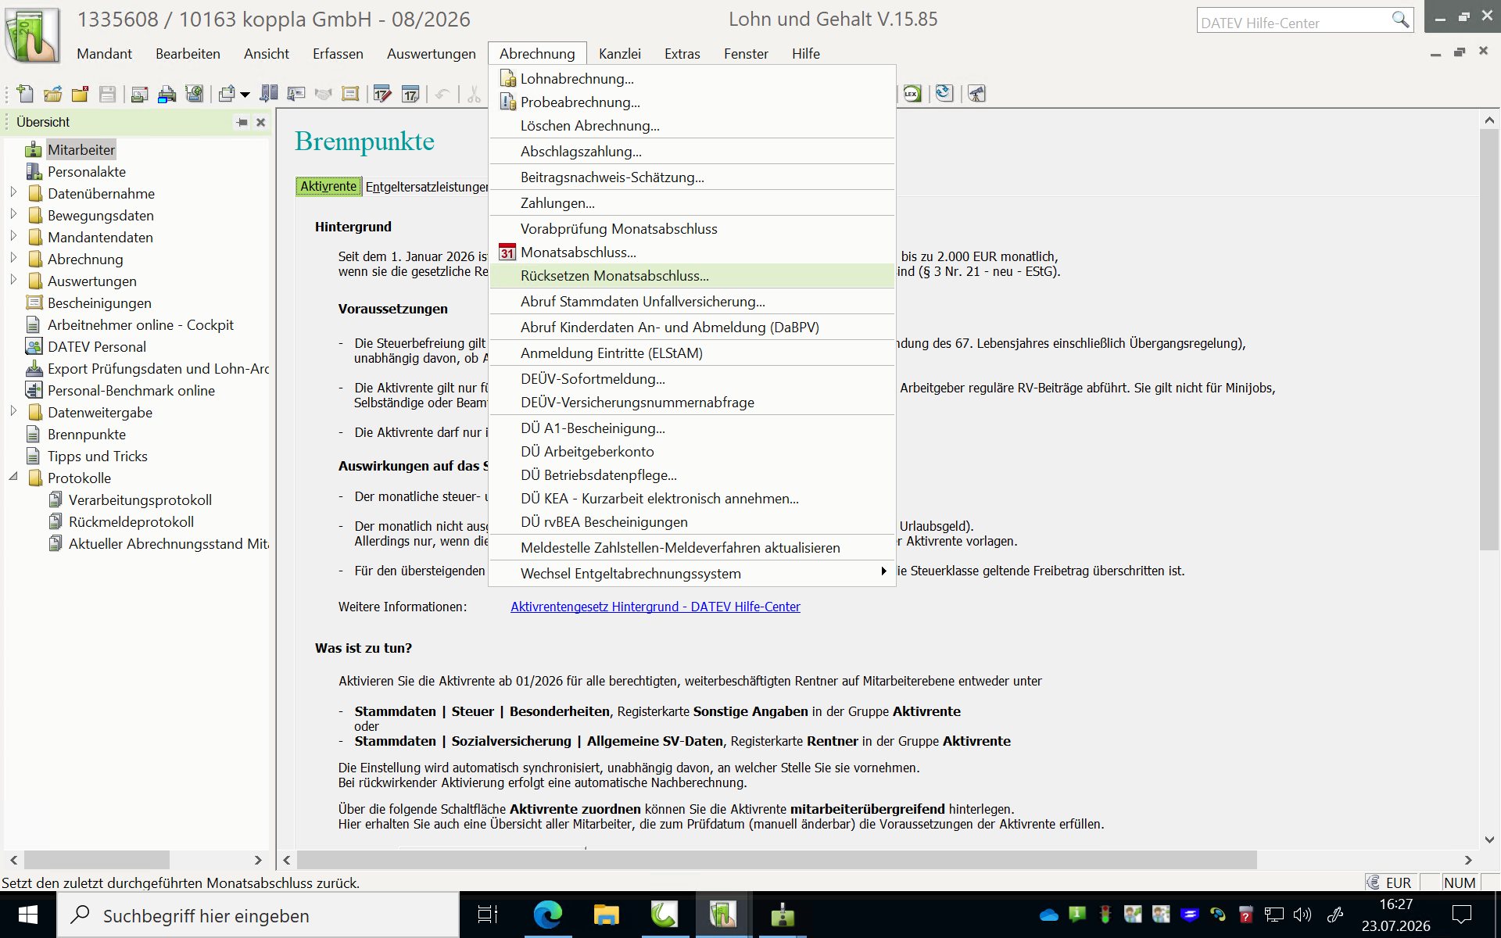Expand the Auswertungen tree folder
The width and height of the screenshot is (1501, 938).
pyautogui.click(x=13, y=280)
